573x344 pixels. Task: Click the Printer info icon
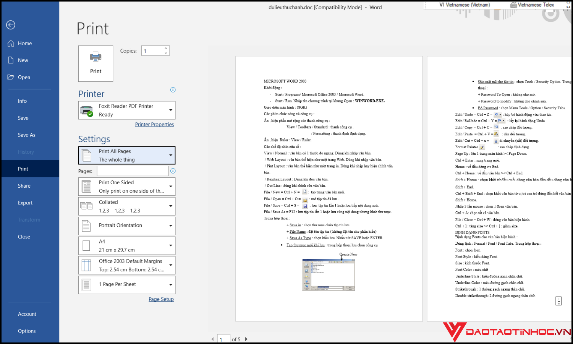[173, 90]
